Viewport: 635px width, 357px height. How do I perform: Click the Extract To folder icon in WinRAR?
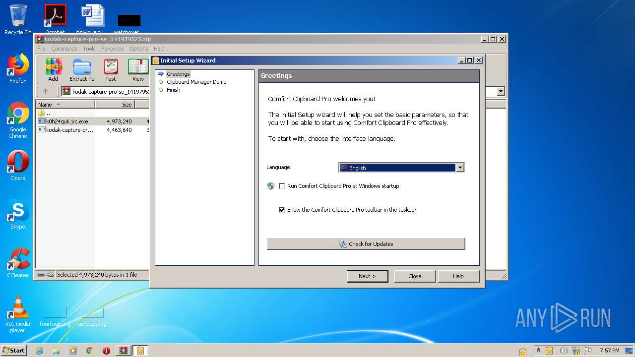point(82,70)
